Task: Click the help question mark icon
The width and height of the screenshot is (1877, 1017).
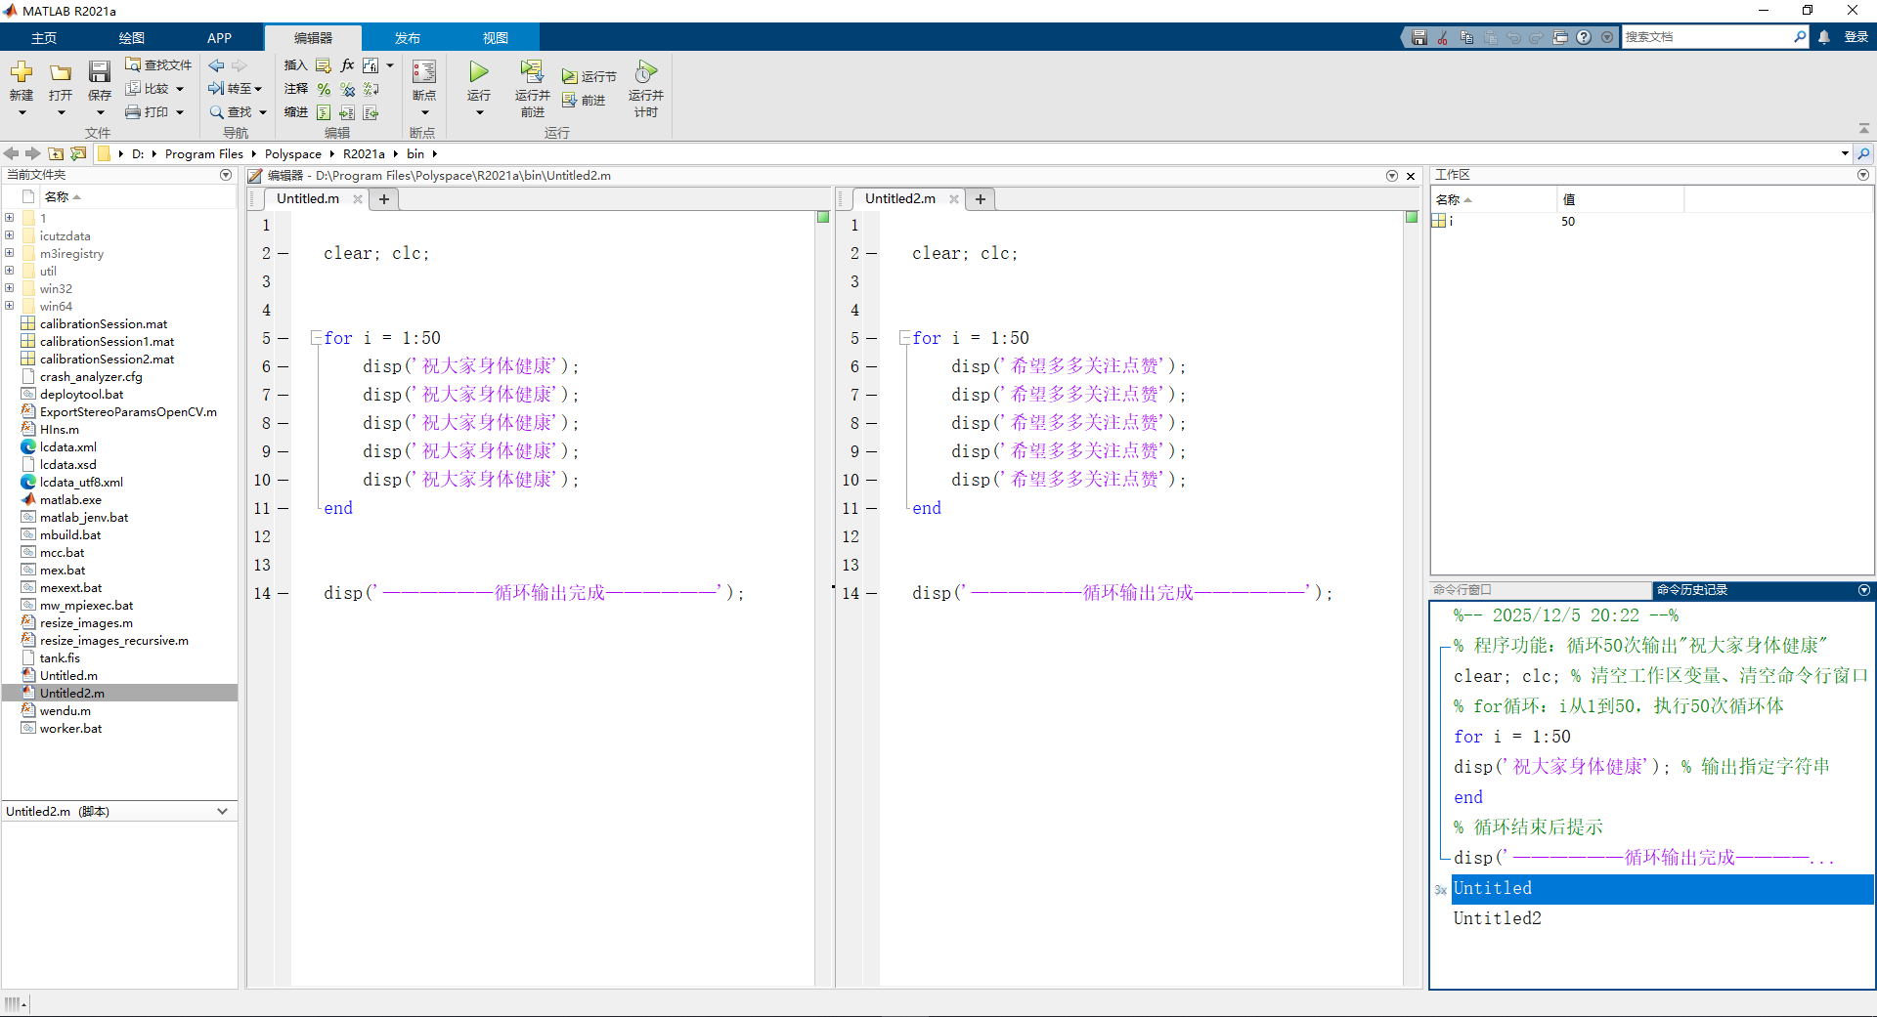Action: click(1584, 37)
